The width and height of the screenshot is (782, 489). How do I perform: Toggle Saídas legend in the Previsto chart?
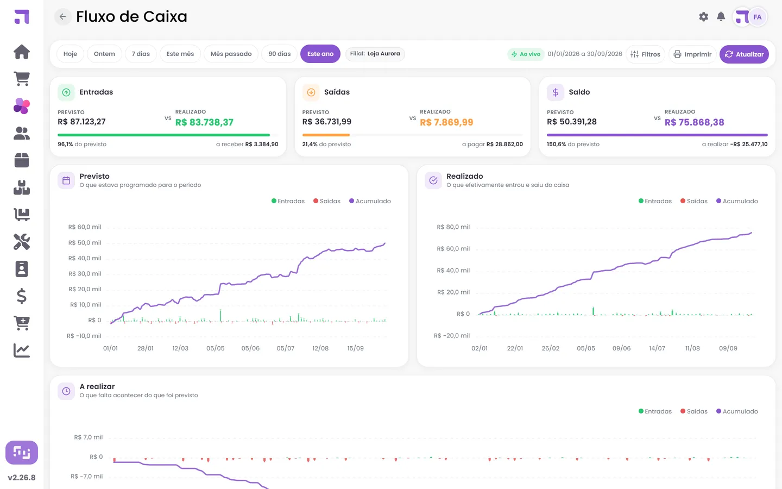click(x=327, y=201)
